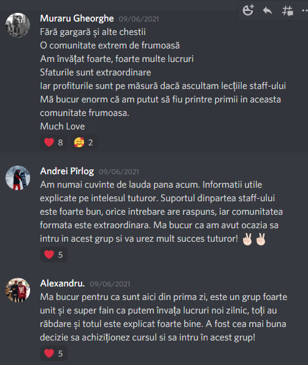Click the "Much Love" message line
Viewport: 308px width, 365px height.
coord(63,126)
